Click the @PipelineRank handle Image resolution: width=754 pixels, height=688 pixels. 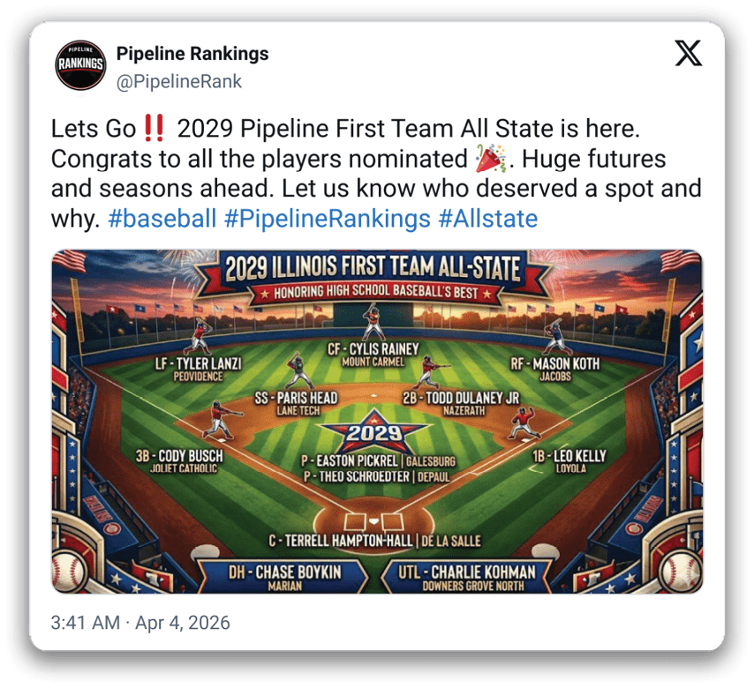179,82
